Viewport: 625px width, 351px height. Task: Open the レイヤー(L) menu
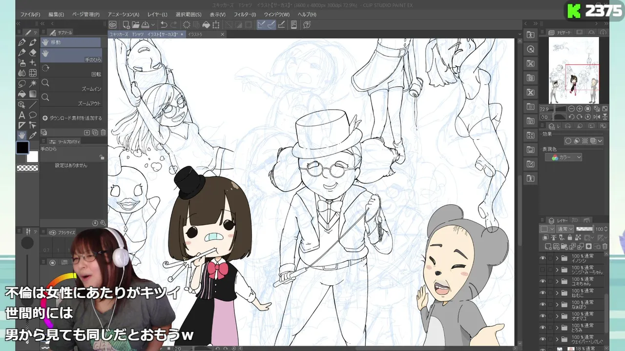point(157,15)
